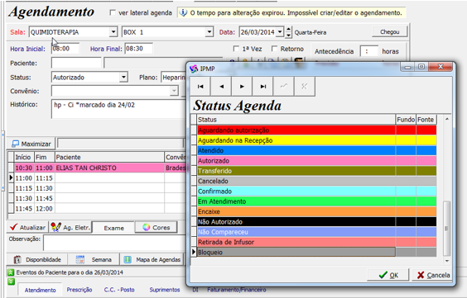Screen dimensions: 467x298
Task: Select the red Aguardando autorização status
Action: click(x=316, y=130)
